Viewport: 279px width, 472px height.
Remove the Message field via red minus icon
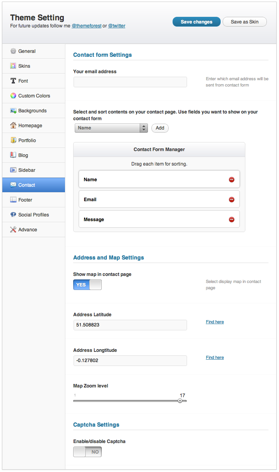[x=232, y=220]
